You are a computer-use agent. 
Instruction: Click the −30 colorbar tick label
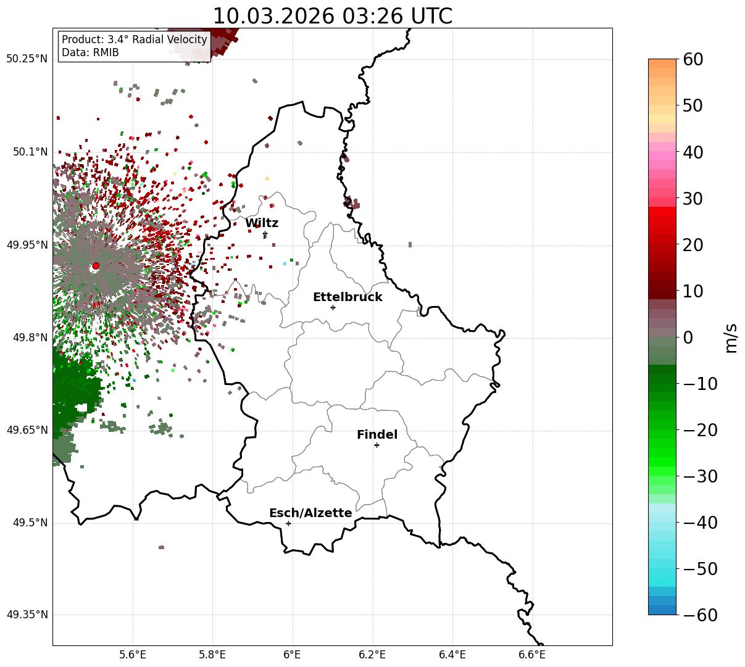[x=699, y=476]
